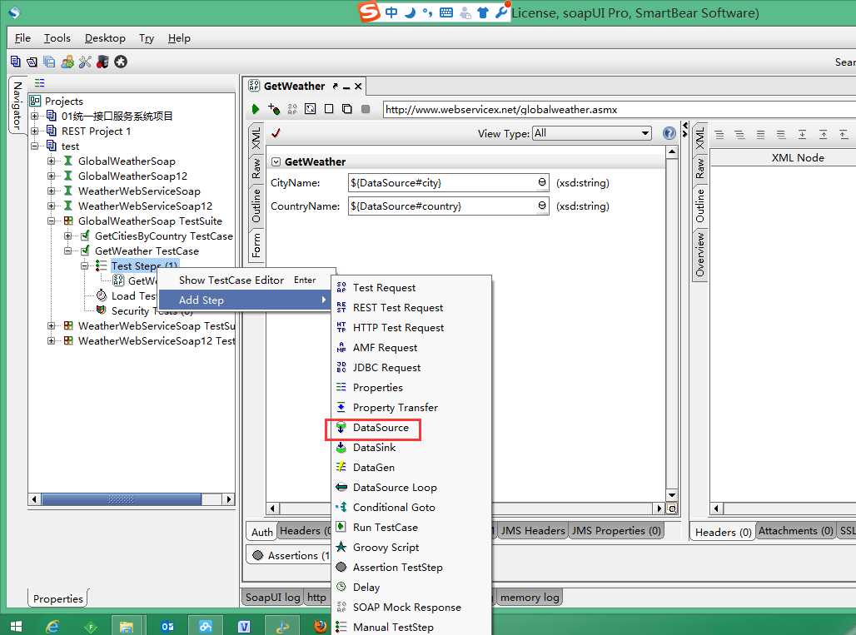Choose Delay step from the submenu
Viewport: 856px width, 635px height.
pos(366,588)
